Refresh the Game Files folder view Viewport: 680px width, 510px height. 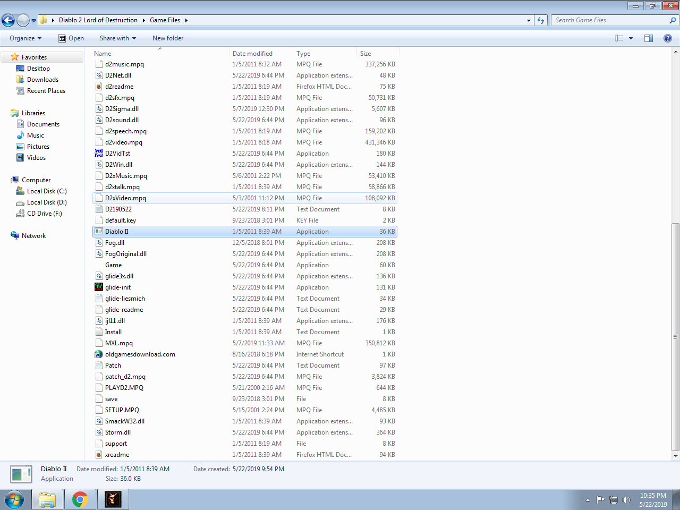coord(541,20)
